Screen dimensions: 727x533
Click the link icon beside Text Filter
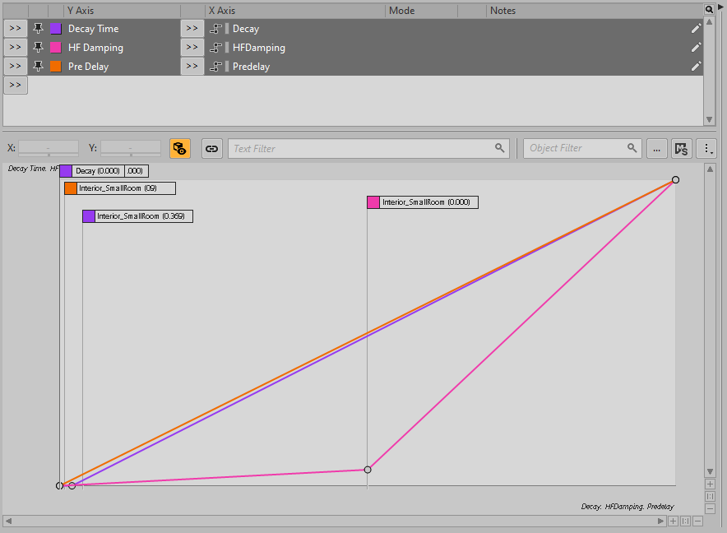tap(212, 149)
